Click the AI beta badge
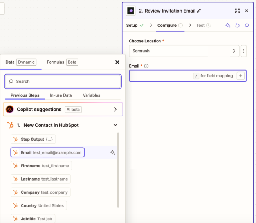The width and height of the screenshot is (256, 223). 73,110
